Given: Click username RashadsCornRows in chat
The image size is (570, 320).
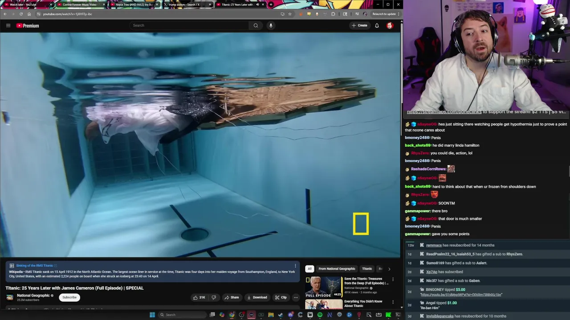Looking at the screenshot, I should (428, 169).
